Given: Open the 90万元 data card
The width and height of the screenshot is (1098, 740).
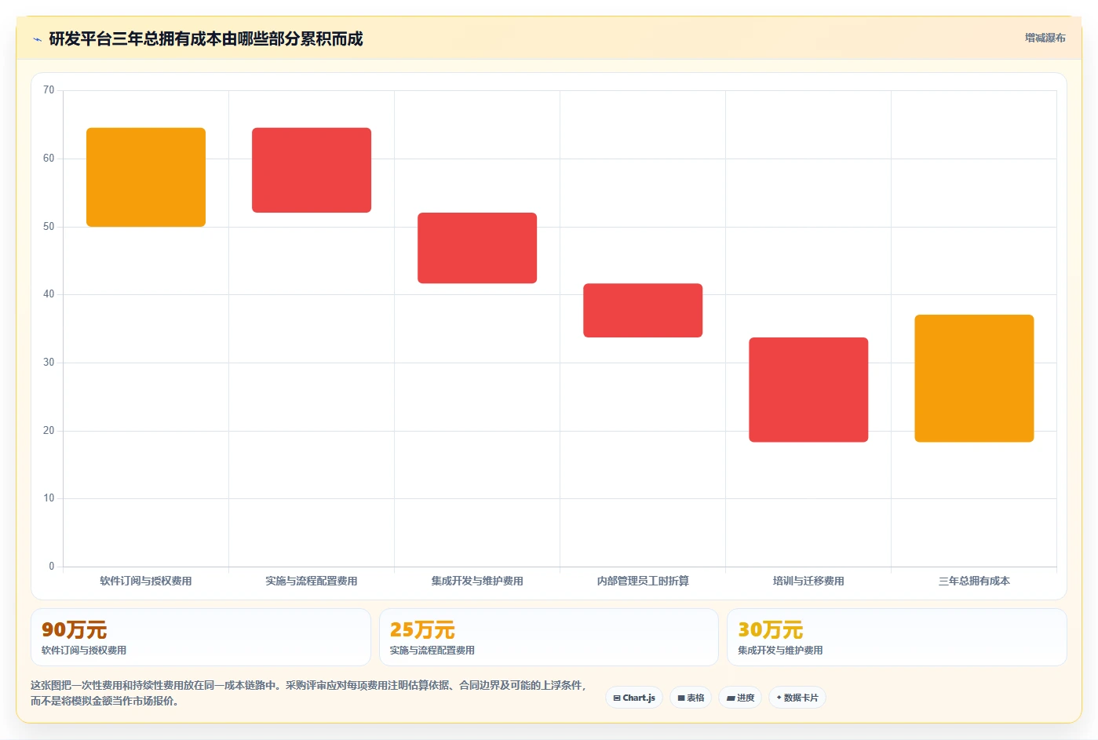Looking at the screenshot, I should click(201, 637).
